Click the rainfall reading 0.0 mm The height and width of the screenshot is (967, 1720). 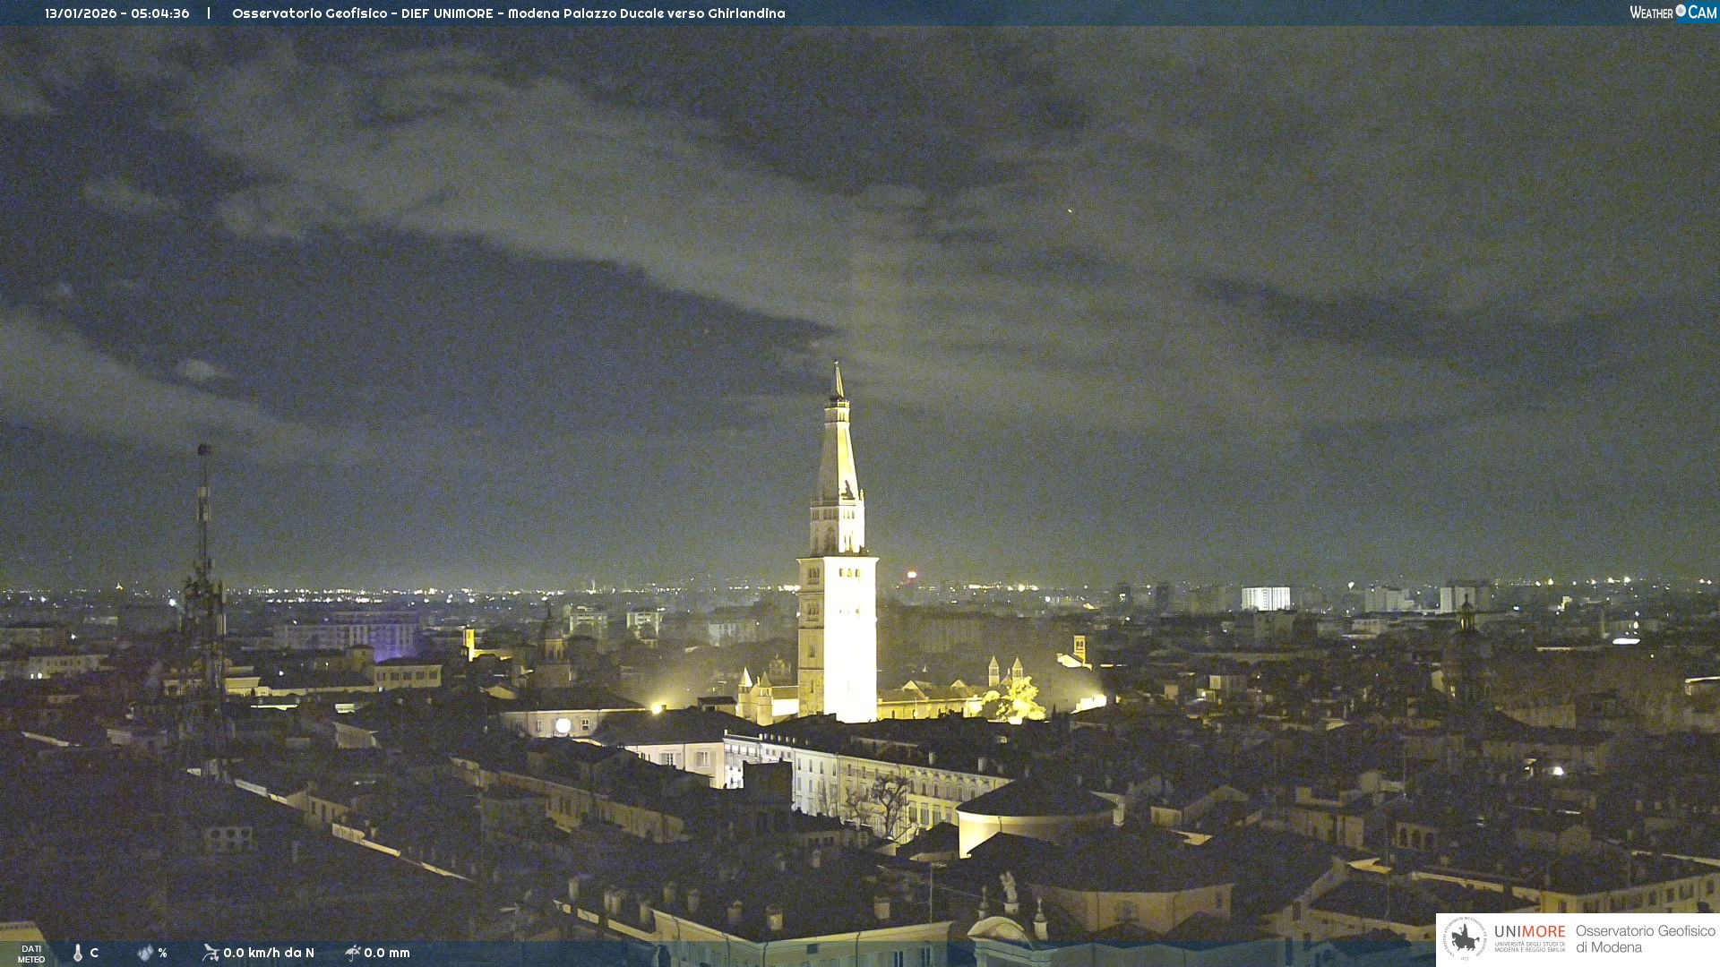[x=387, y=953]
